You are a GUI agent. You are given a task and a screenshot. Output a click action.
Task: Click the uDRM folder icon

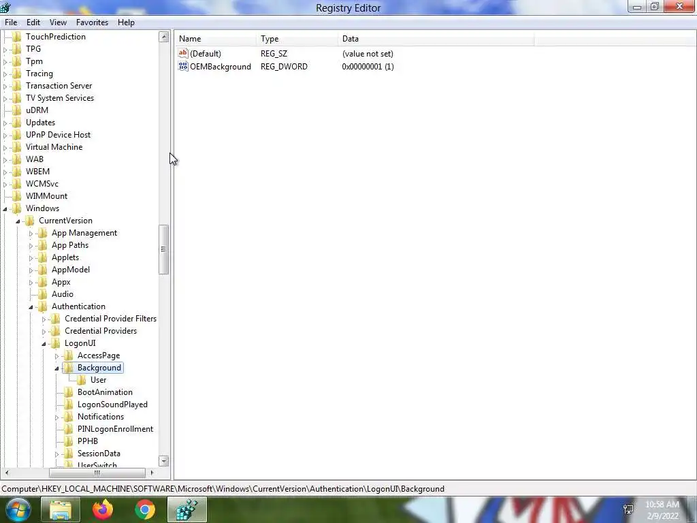tap(17, 110)
